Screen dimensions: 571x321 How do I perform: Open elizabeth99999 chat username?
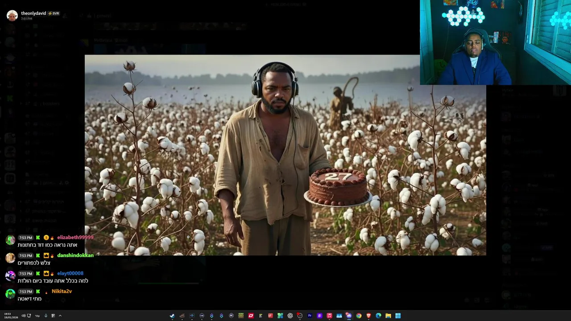tap(75, 238)
